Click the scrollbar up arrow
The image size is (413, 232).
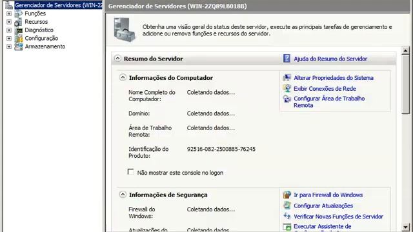click(406, 50)
